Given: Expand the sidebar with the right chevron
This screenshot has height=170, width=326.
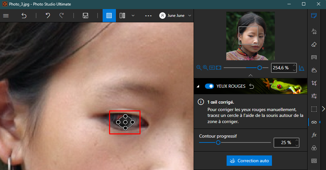Looking at the screenshot, I should point(323,108).
